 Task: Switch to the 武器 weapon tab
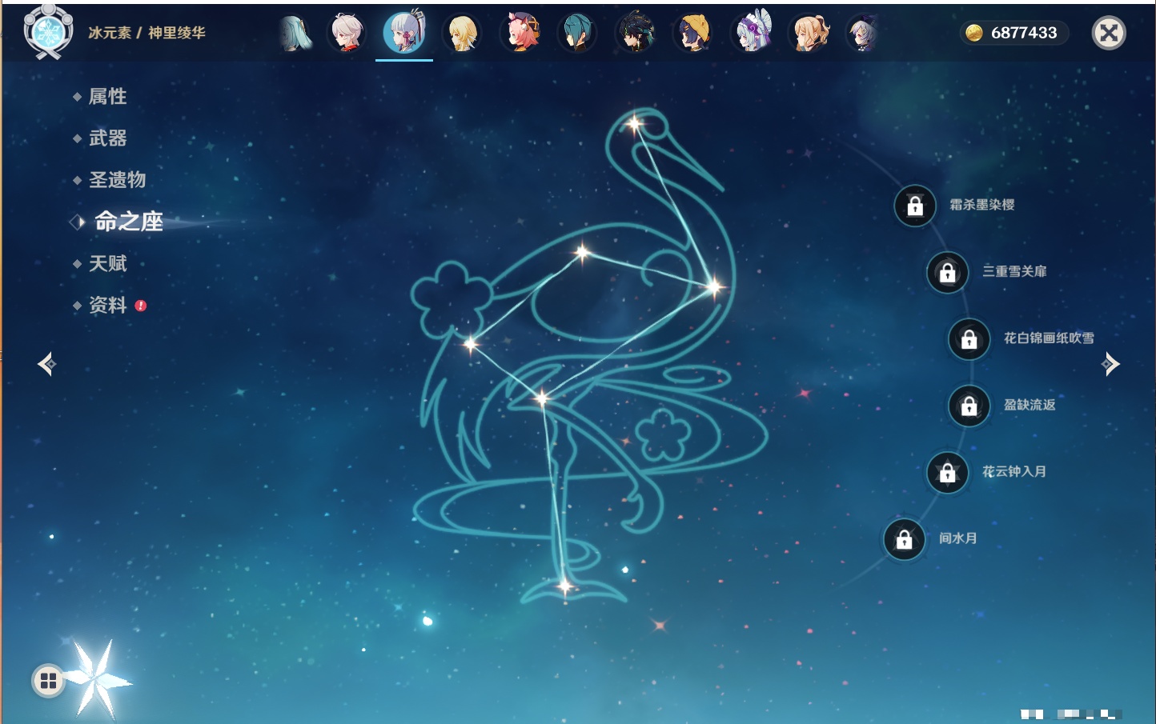click(x=107, y=138)
